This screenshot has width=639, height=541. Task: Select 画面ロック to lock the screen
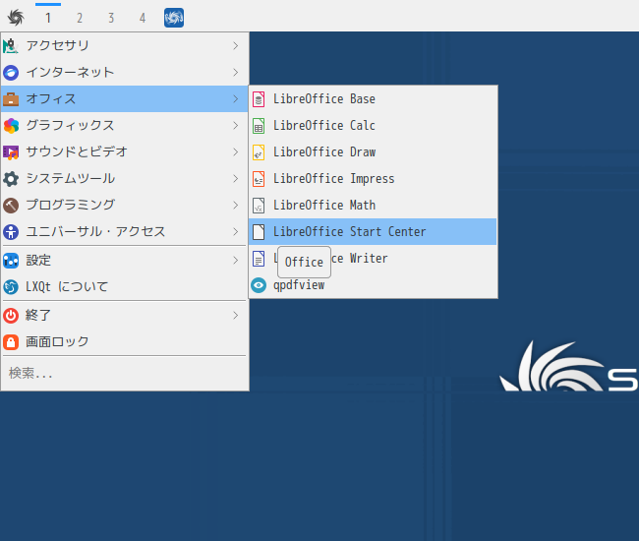124,341
